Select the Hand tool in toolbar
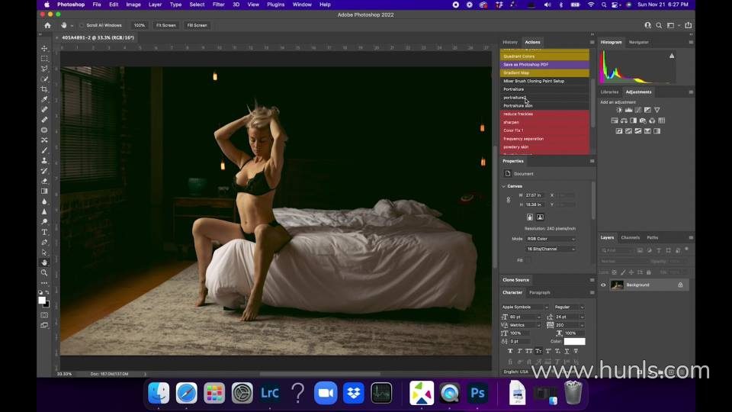 [x=44, y=262]
